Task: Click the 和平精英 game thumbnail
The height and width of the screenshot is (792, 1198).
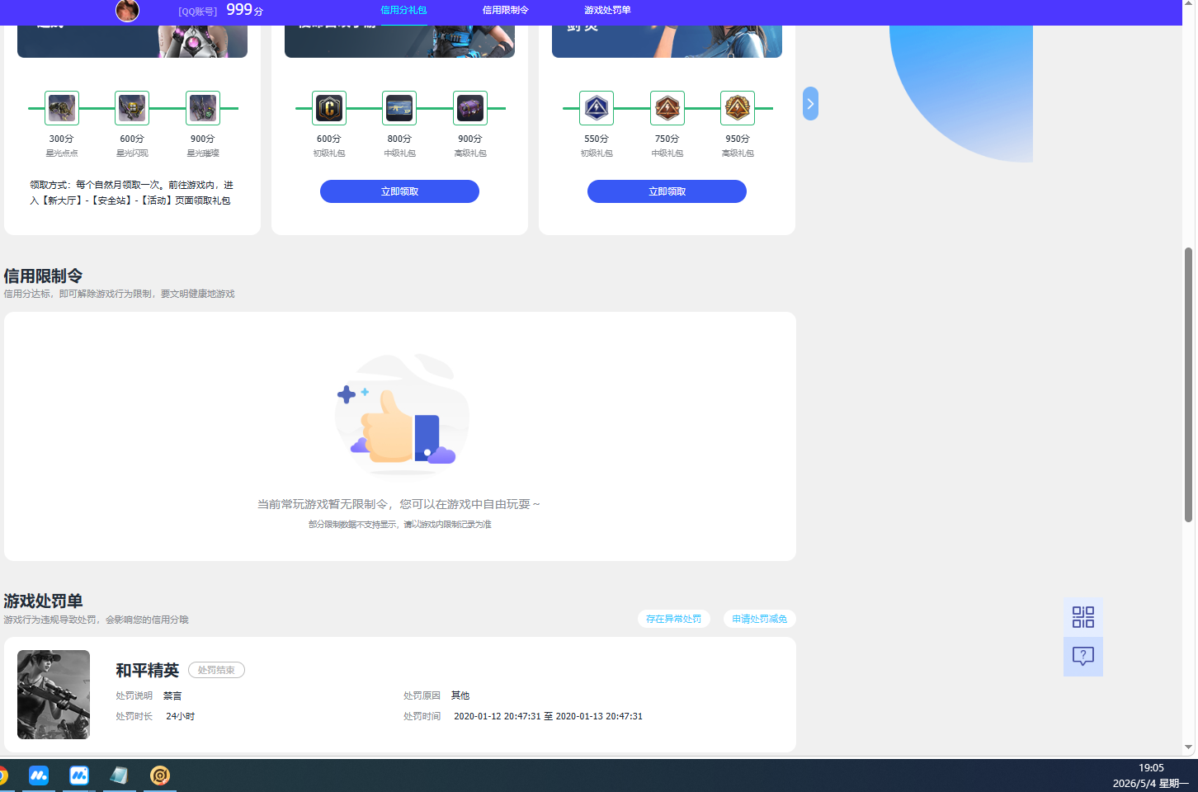Action: 54,695
